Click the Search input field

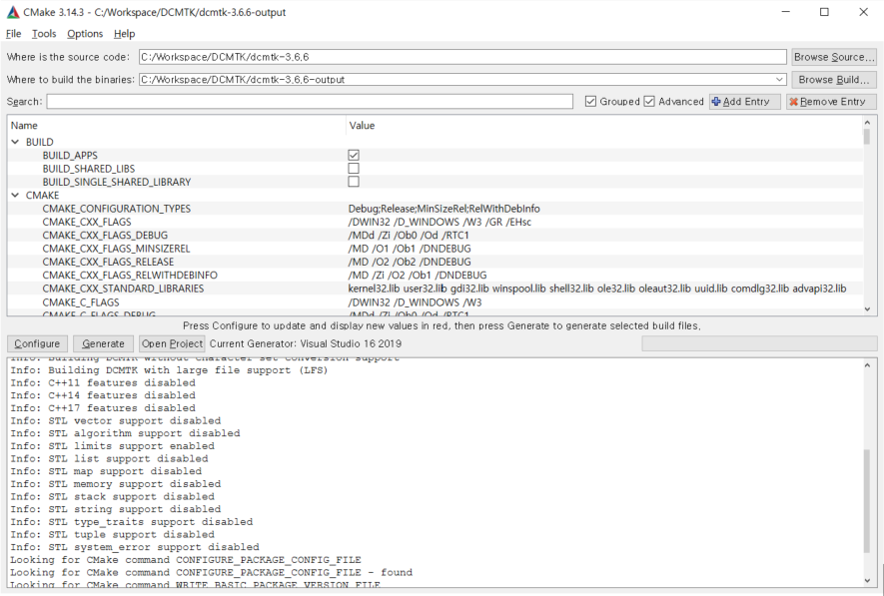point(310,102)
